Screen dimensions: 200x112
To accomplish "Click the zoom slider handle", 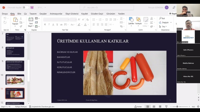I will coord(177,107).
